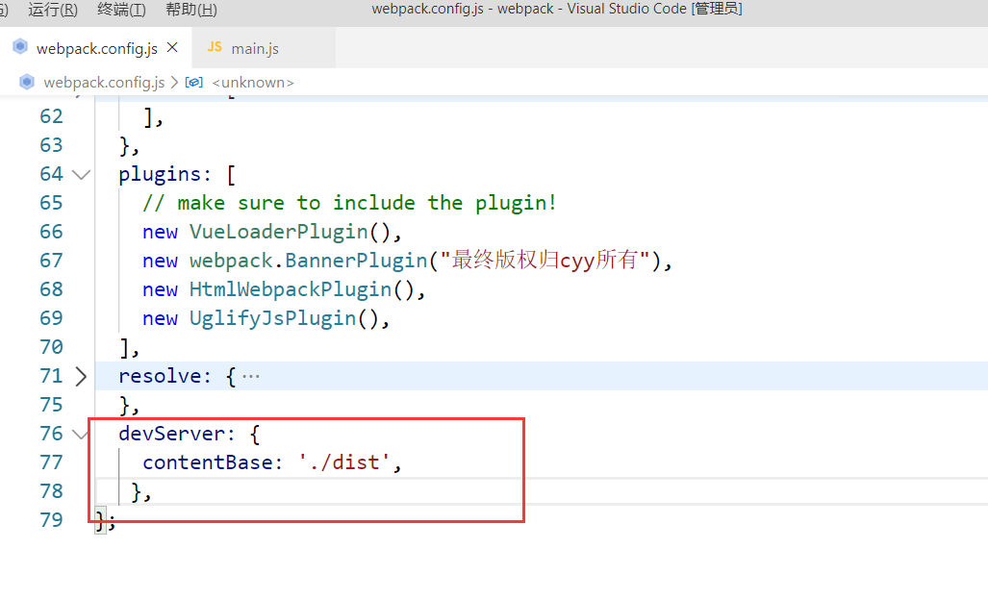The width and height of the screenshot is (988, 599).
Task: Click the JS icon on main.js tab
Action: point(215,47)
